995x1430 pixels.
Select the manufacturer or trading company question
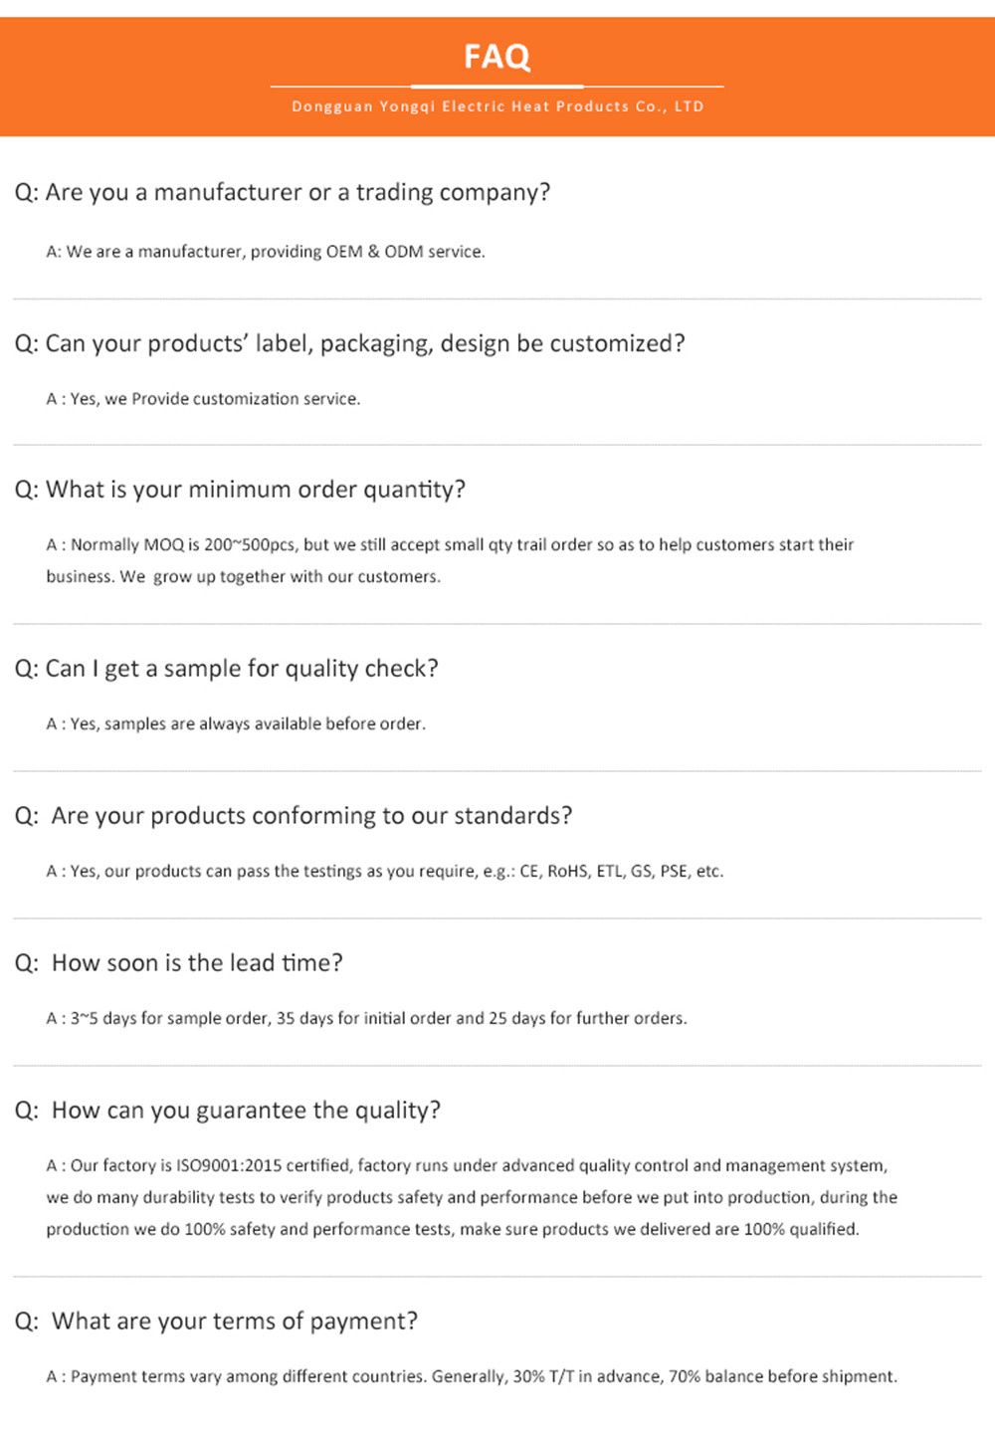coord(282,192)
